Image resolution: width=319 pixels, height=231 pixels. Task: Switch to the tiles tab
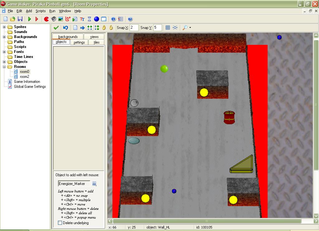point(97,42)
